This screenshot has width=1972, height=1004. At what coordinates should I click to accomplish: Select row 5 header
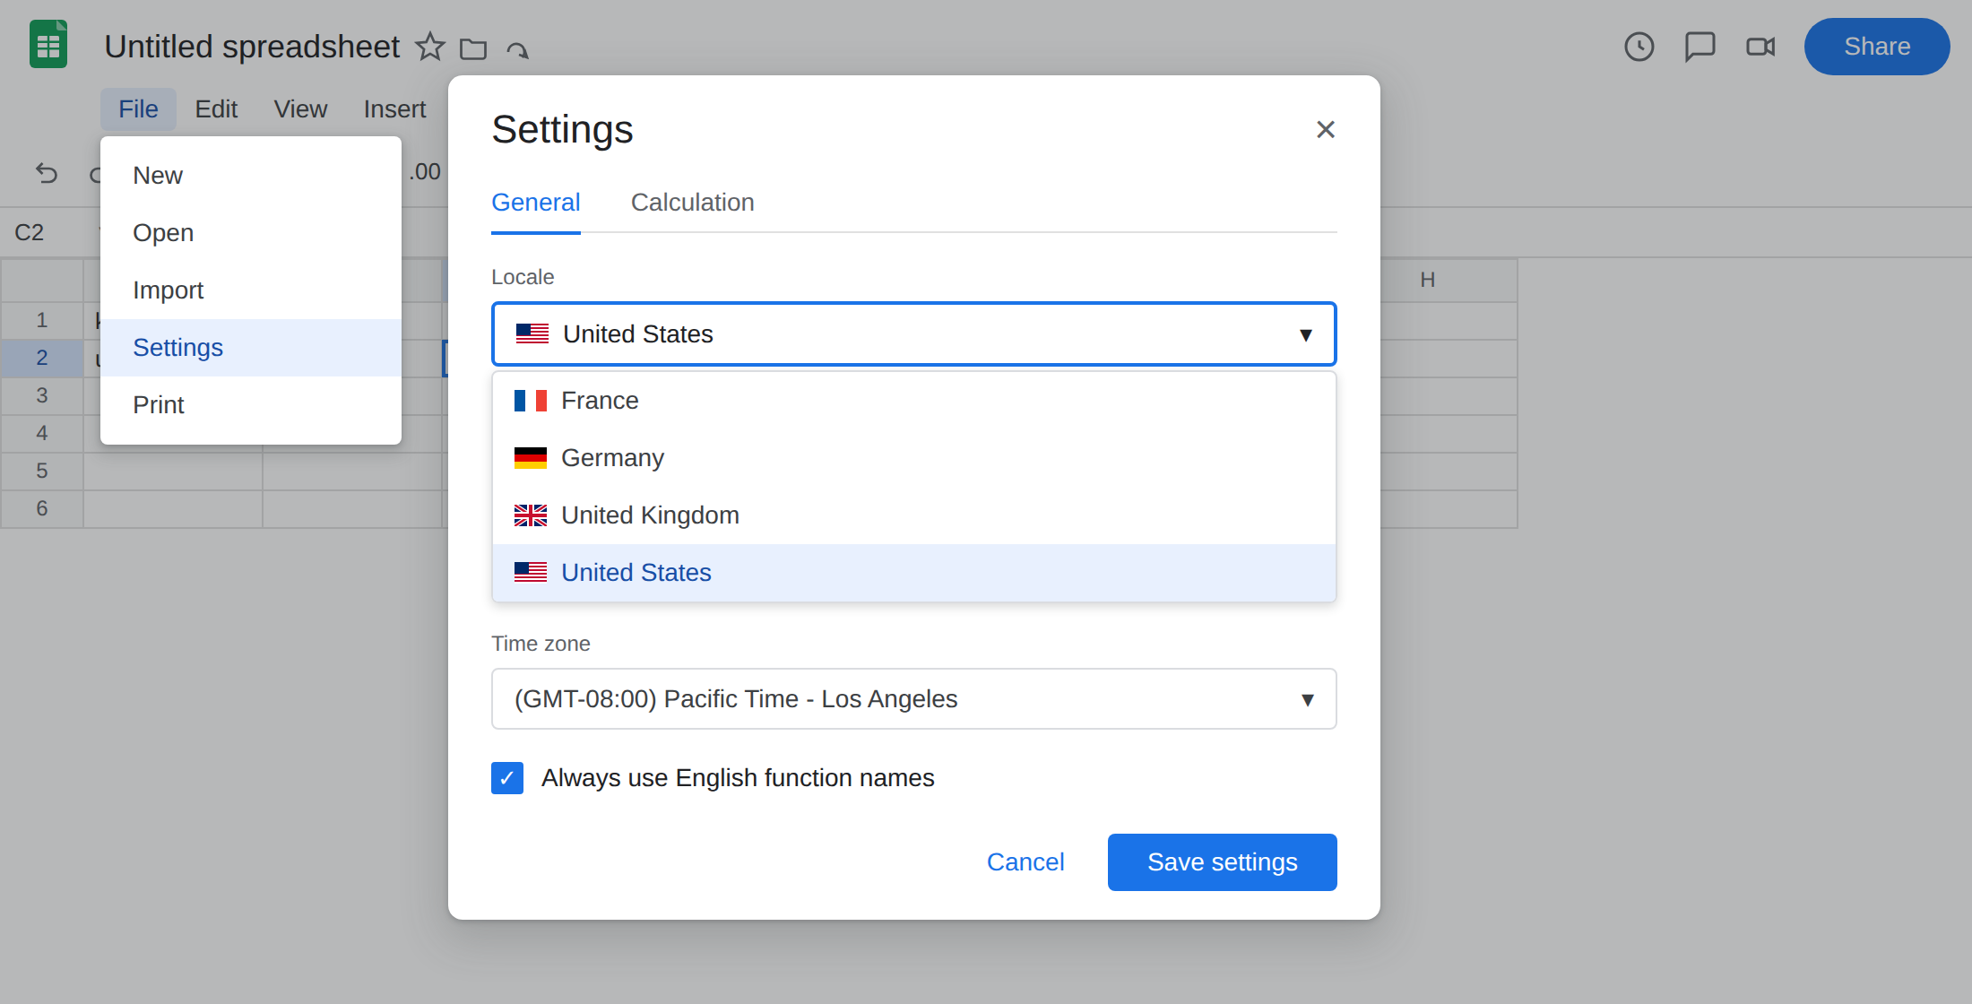coord(41,472)
